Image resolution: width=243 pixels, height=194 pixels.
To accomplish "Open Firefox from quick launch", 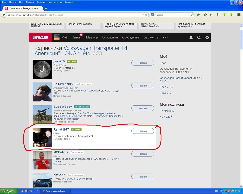I will [31, 191].
